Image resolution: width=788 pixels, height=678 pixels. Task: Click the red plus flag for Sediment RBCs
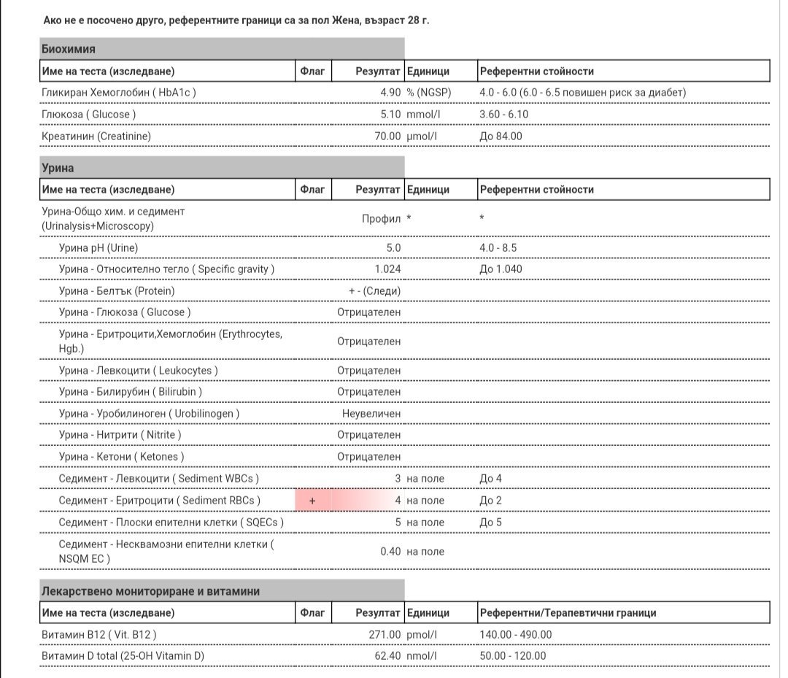click(x=312, y=501)
